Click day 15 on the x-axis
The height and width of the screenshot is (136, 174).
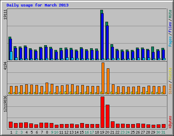pos(82,132)
